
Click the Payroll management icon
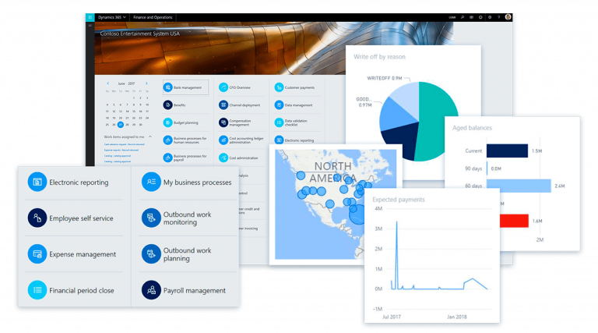(151, 290)
